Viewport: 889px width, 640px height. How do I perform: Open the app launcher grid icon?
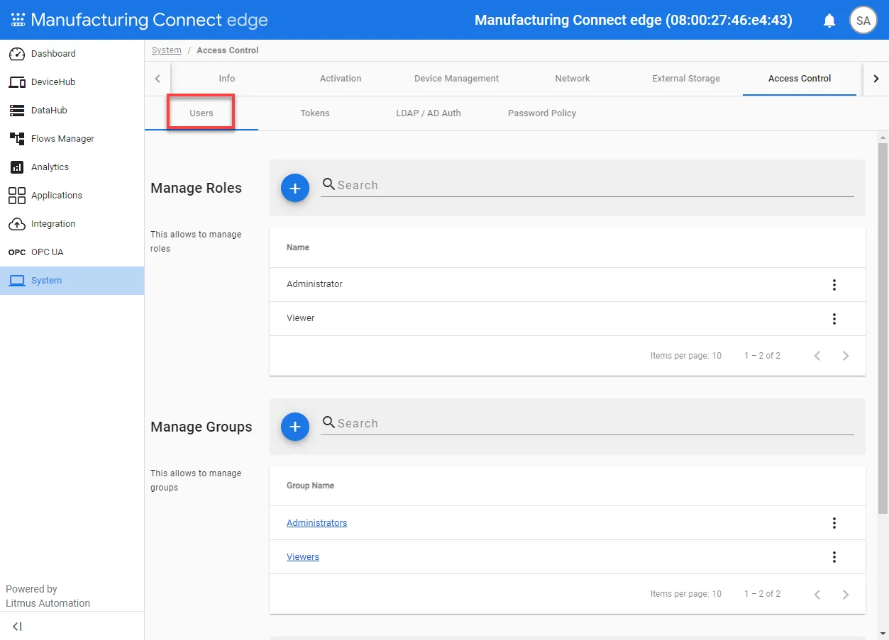click(x=18, y=20)
